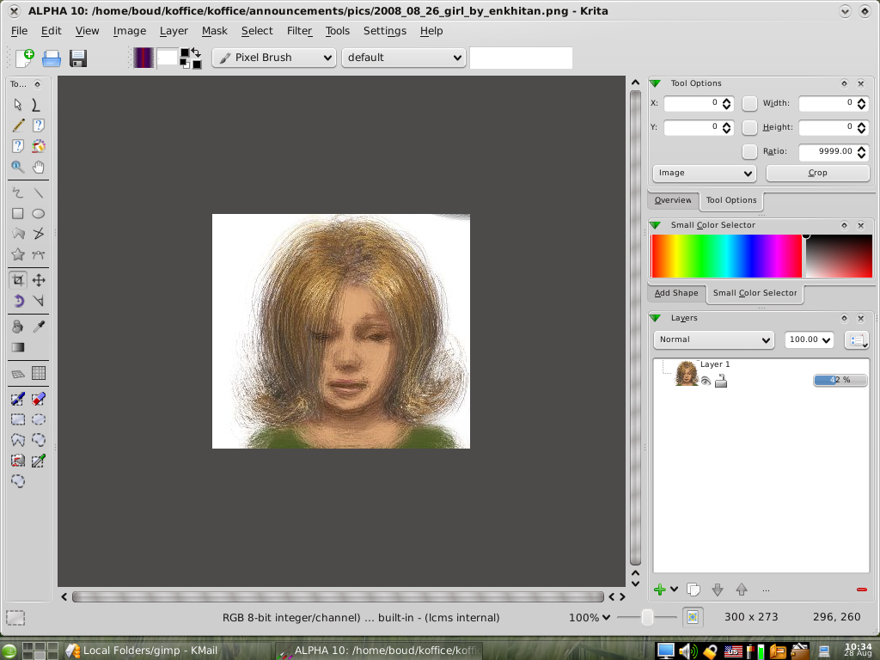Expand the Image crop target dropdown
Screen dimensions: 880x660
pos(704,173)
